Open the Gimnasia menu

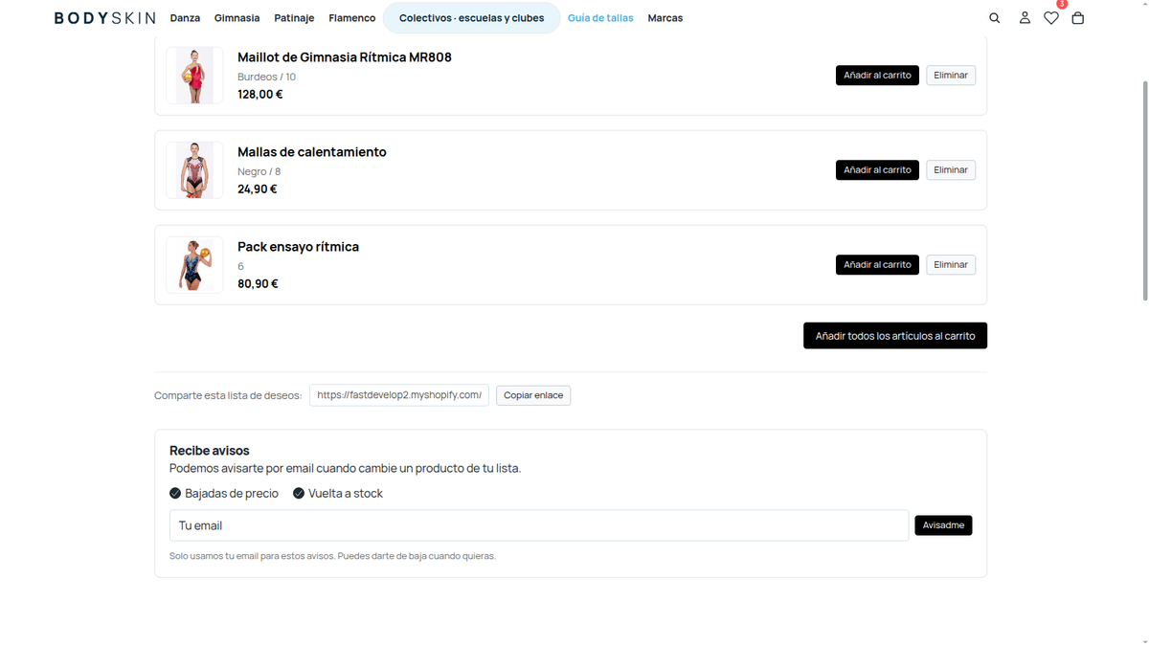tap(237, 18)
